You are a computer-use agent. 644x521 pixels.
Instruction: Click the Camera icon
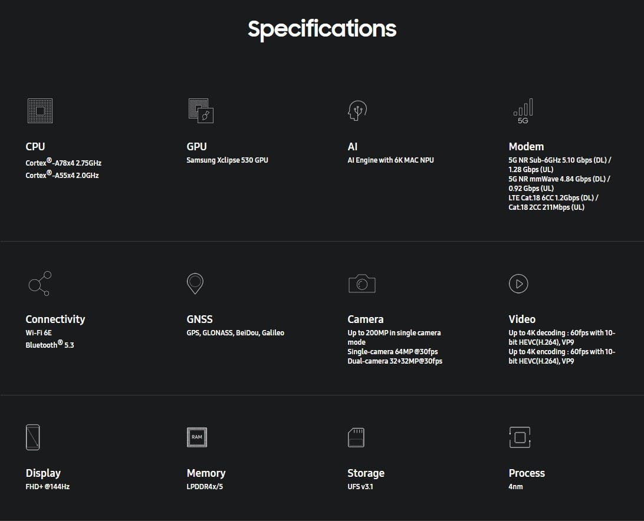362,283
